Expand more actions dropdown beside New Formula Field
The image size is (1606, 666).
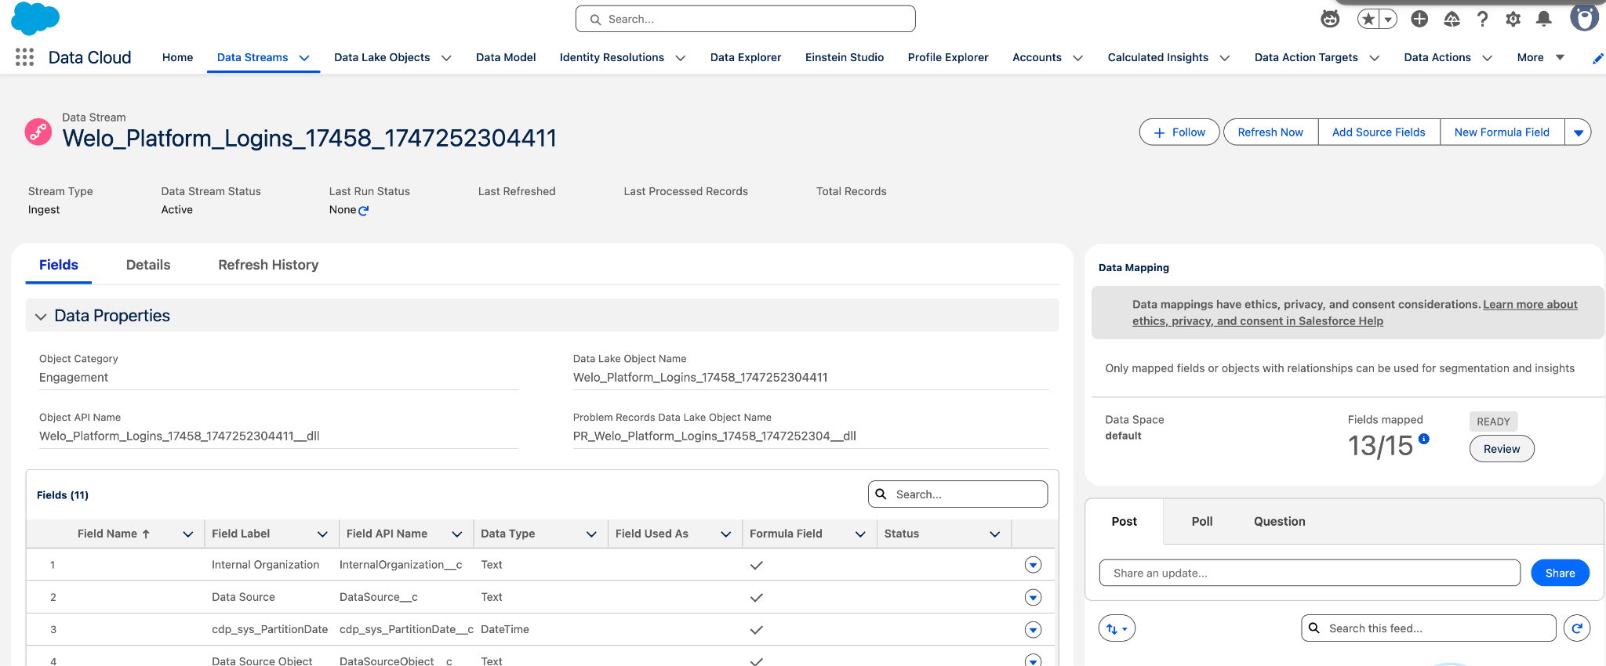[x=1578, y=132]
